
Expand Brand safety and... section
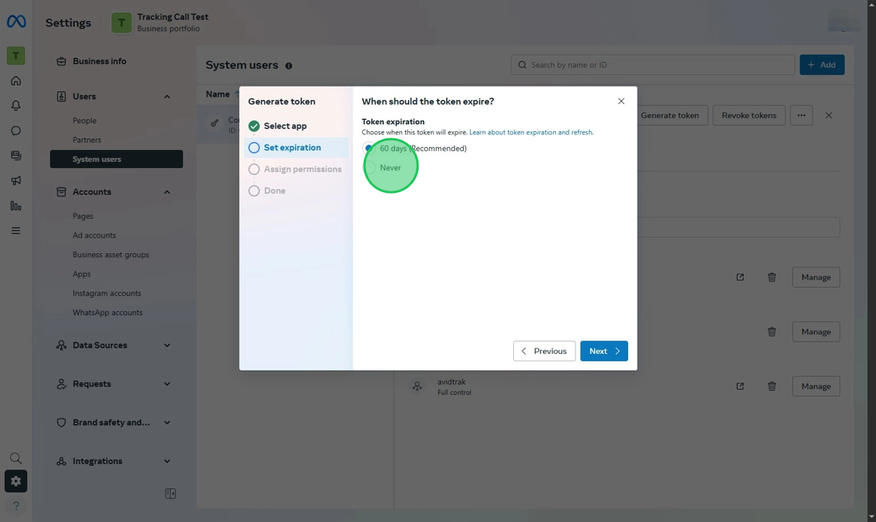point(167,423)
